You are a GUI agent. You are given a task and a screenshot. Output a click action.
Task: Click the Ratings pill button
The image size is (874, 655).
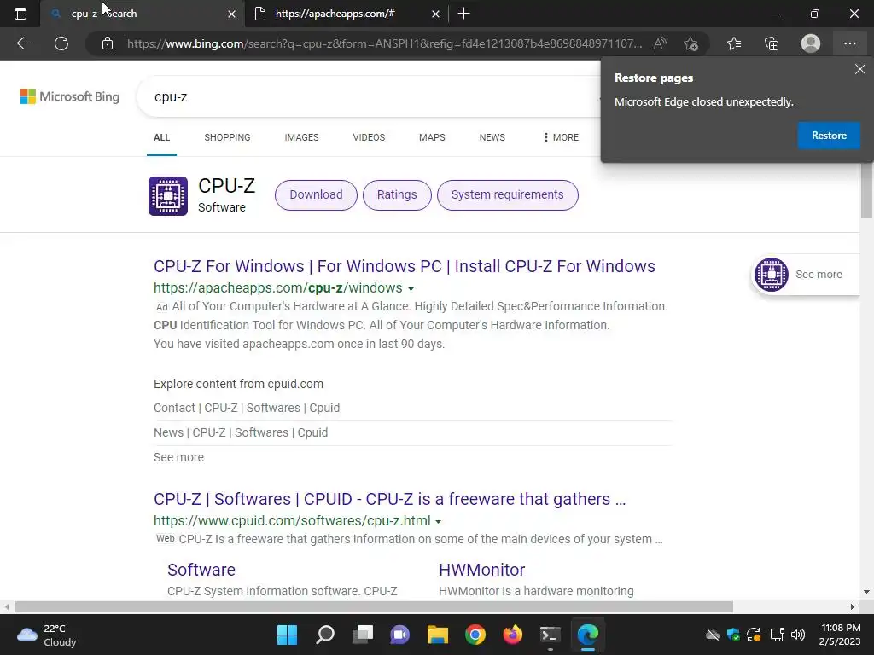tap(397, 195)
